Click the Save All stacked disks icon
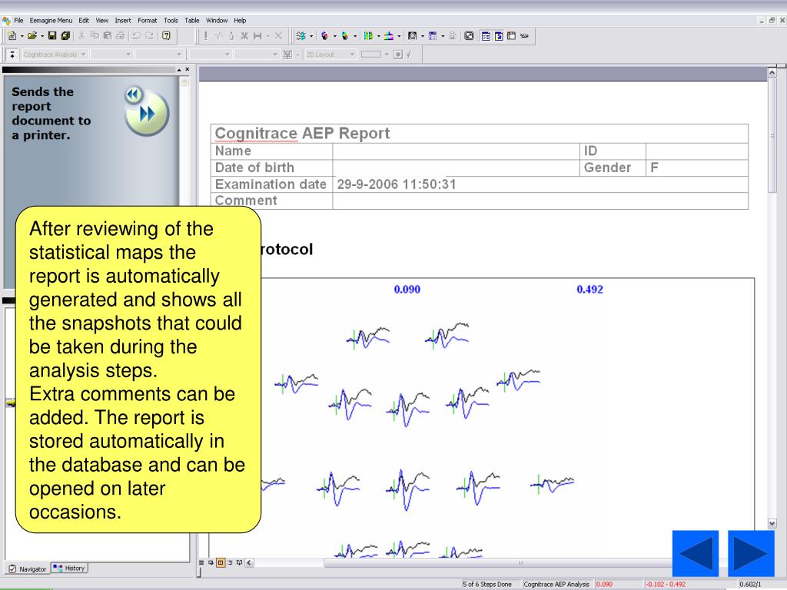 [x=65, y=35]
